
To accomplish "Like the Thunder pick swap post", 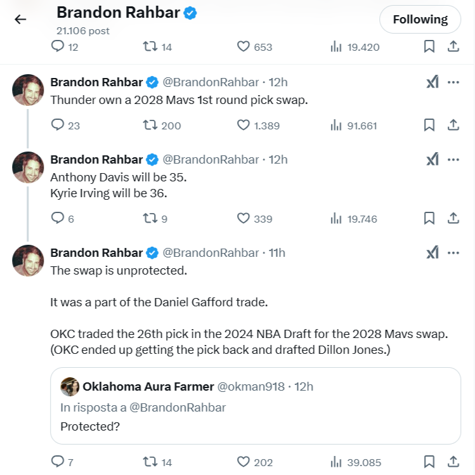I will click(244, 125).
